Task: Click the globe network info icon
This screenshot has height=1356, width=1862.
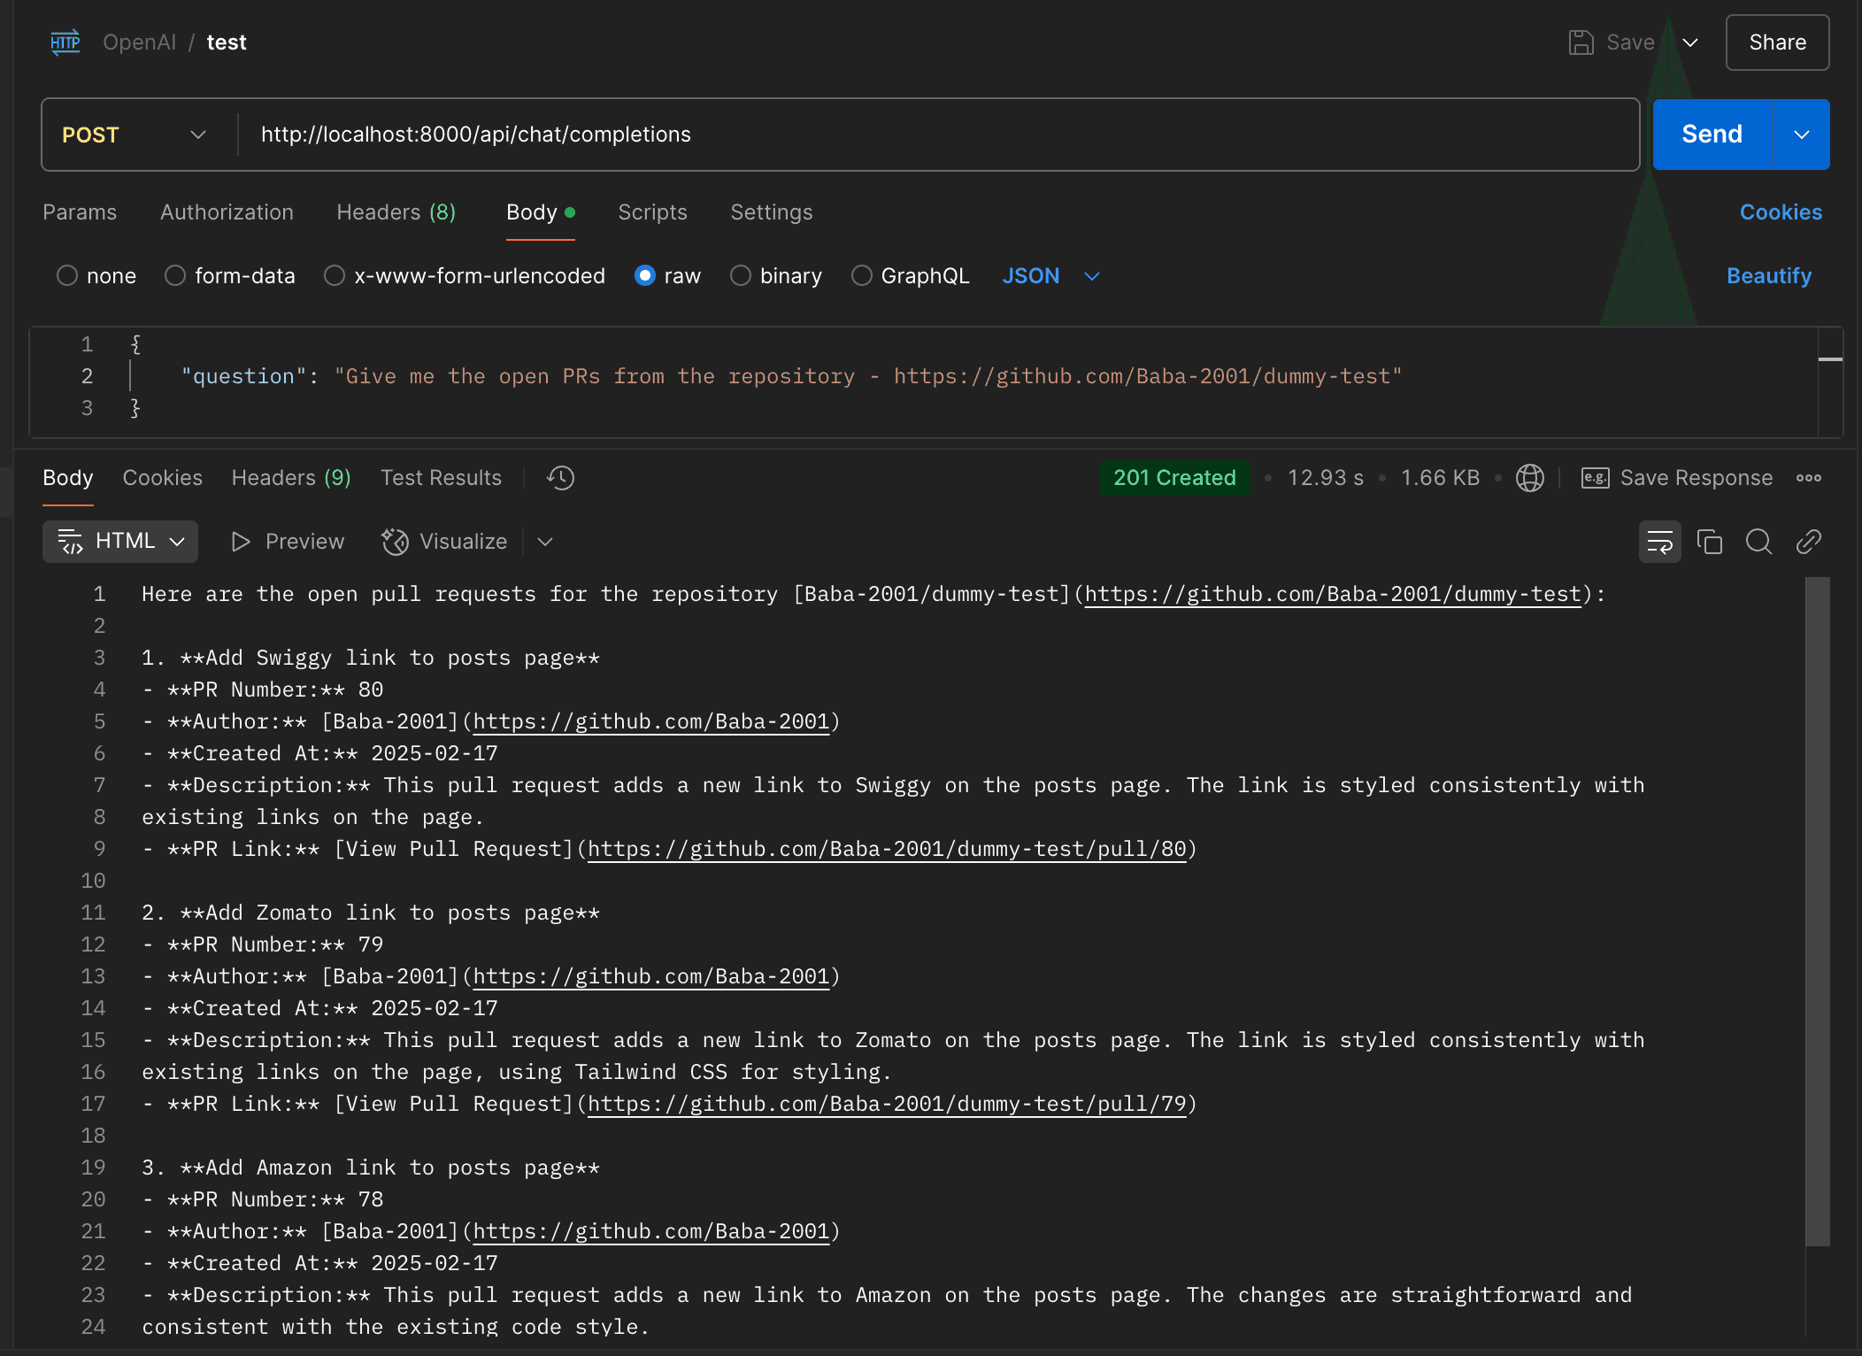Action: pos(1529,478)
